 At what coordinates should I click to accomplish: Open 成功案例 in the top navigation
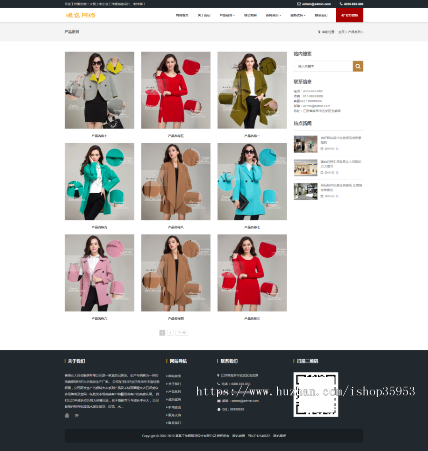(250, 15)
